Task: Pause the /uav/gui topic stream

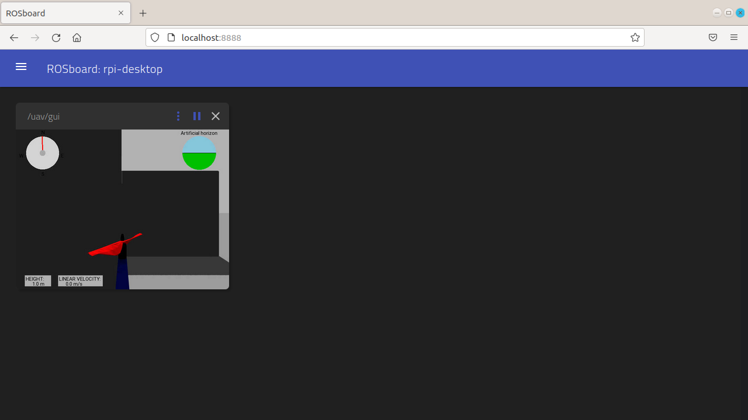Action: pyautogui.click(x=196, y=116)
